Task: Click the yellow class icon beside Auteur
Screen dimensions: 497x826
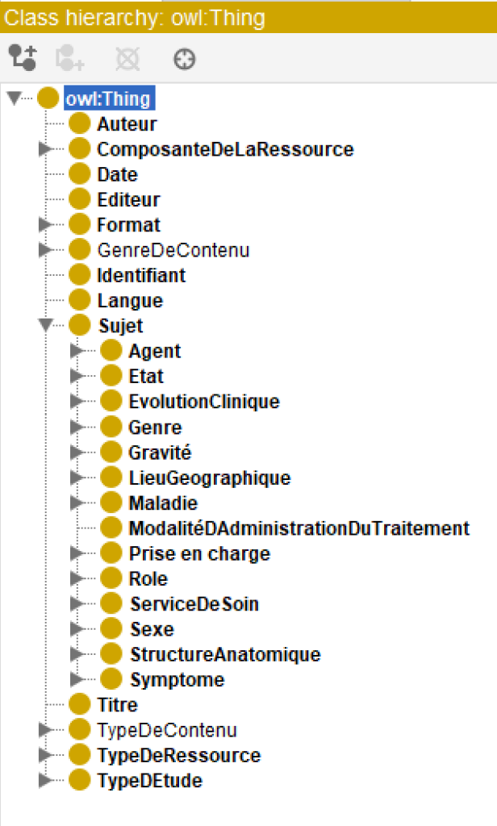Action: click(x=79, y=123)
